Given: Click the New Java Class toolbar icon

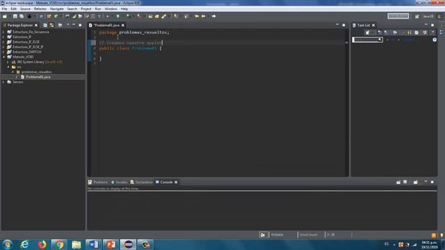Looking at the screenshot, I should (56, 17).
